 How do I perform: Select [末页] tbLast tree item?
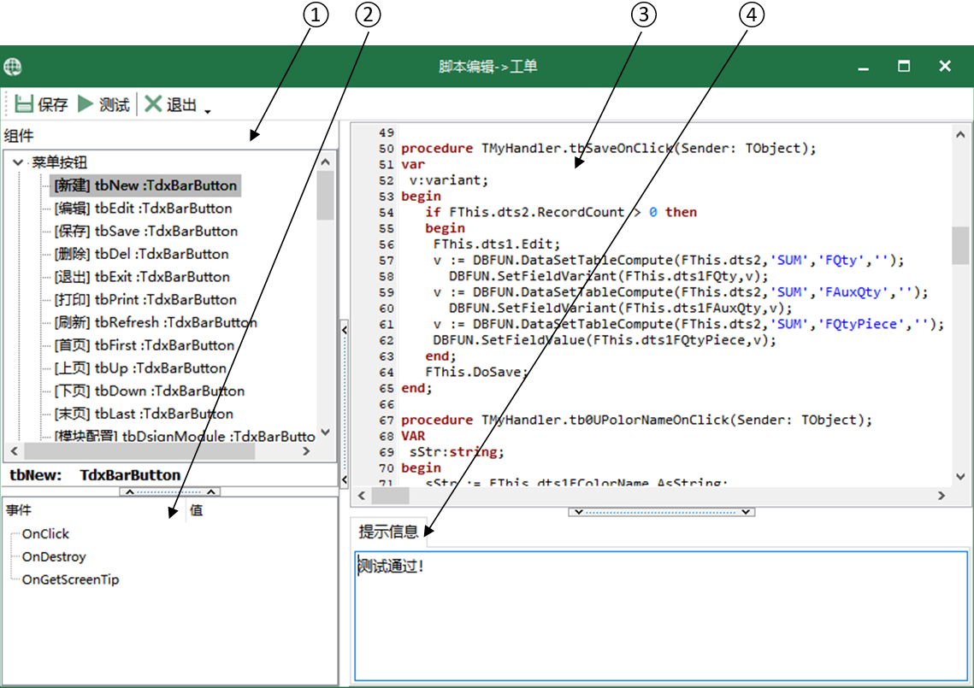tap(144, 415)
